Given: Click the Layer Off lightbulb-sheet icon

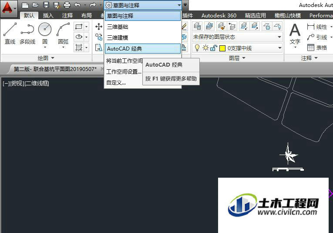Looking at the screenshot, I should pos(277,26).
